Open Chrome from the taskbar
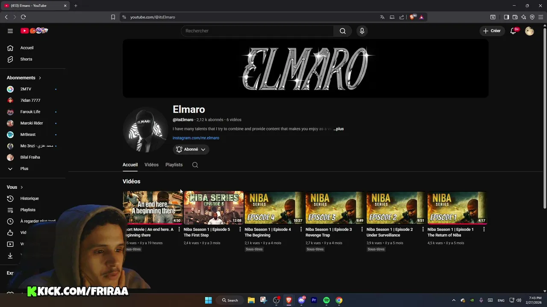 (x=339, y=300)
